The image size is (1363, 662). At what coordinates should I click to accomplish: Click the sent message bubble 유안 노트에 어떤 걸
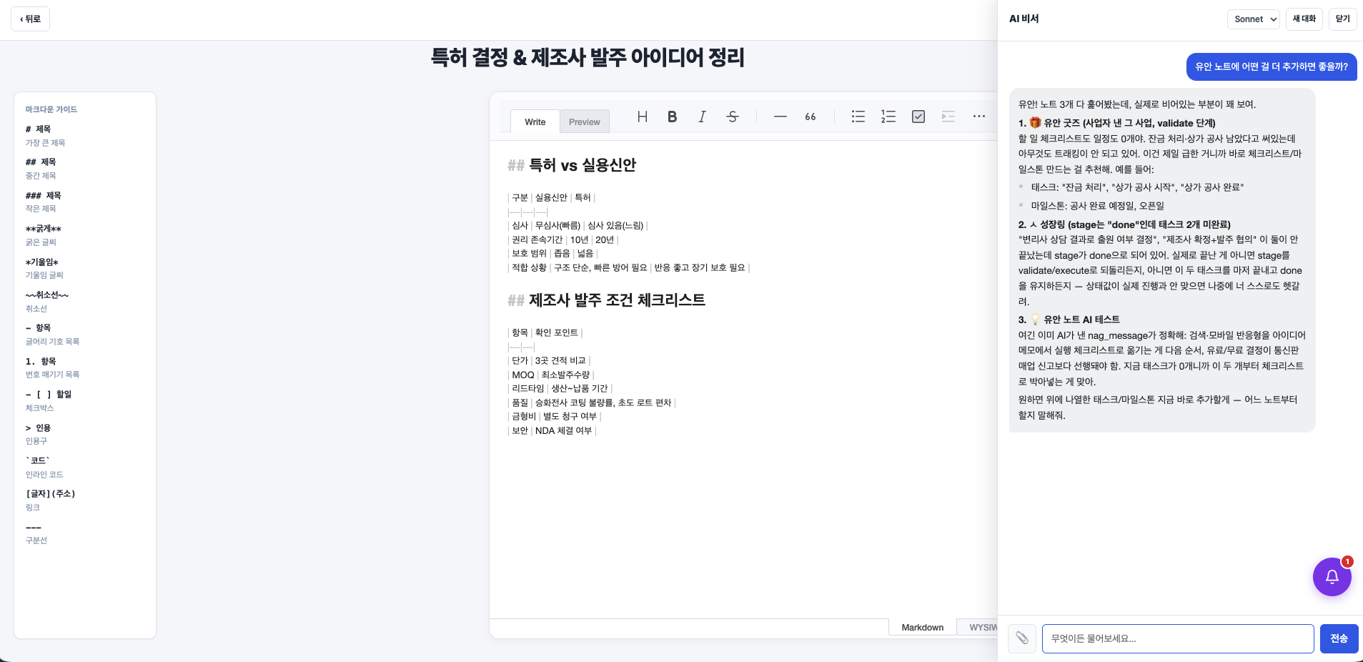(1272, 66)
